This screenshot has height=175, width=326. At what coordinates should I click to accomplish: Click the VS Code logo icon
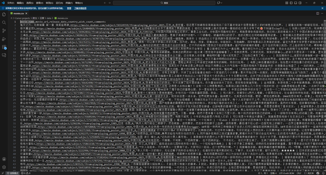(x=3, y=3)
